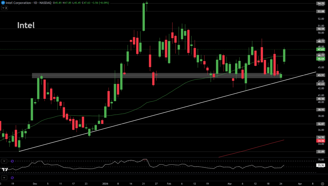The image size is (328, 186).
Task: Click the 'Intel' text annotation on chart
Action: click(x=26, y=25)
